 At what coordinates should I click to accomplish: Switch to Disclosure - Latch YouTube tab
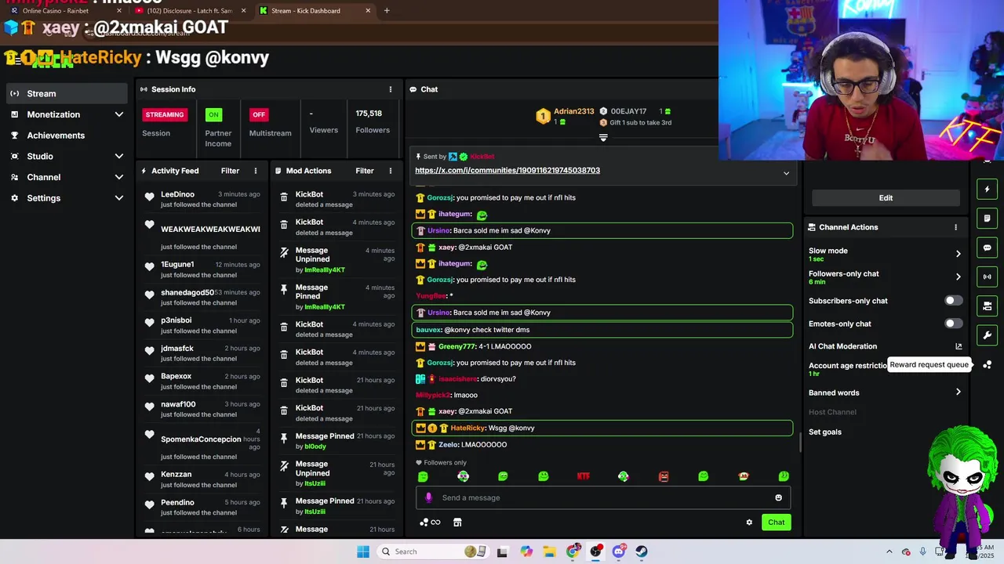click(188, 11)
